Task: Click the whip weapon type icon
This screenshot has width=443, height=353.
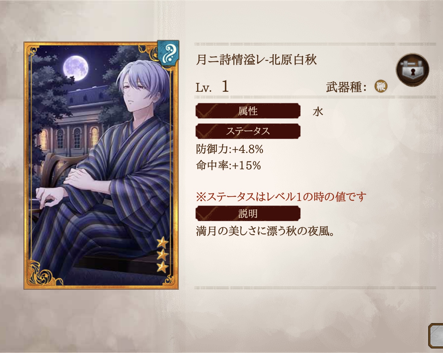Action: [x=381, y=87]
